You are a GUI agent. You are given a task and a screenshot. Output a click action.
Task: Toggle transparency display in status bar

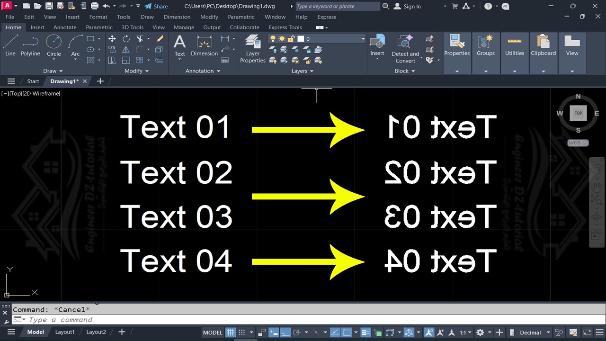[x=378, y=332]
